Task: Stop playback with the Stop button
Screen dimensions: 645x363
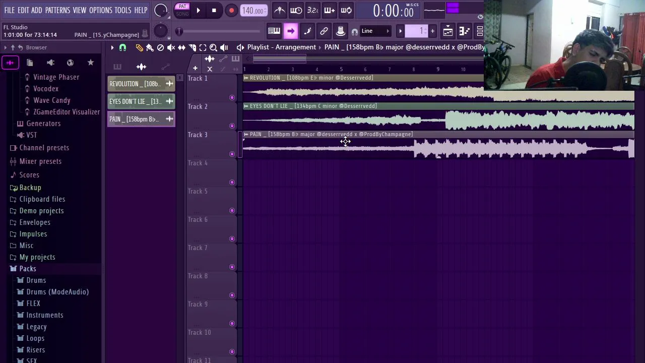Action: point(214,10)
